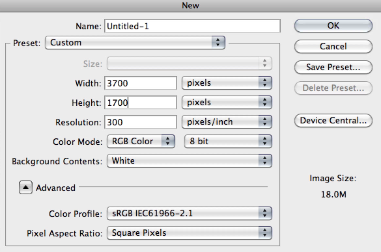This screenshot has height=252, width=381.
Task: Click the disabled Size dropdown
Action: pyautogui.click(x=190, y=64)
